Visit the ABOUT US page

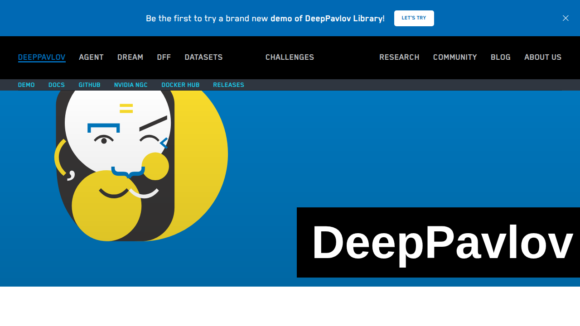click(543, 58)
